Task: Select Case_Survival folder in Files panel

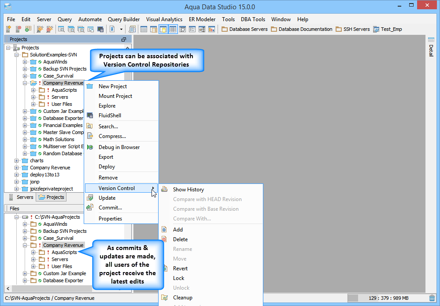Action: tap(58, 238)
